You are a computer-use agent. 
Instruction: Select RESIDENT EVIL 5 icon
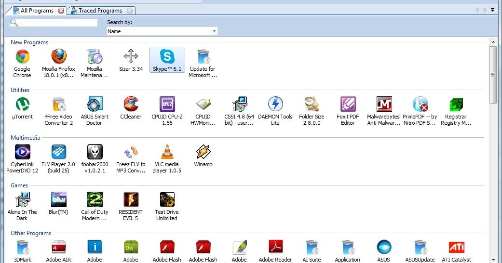coord(131,199)
